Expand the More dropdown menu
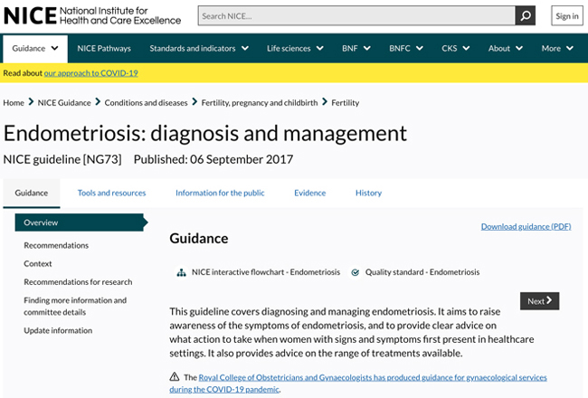 click(557, 48)
